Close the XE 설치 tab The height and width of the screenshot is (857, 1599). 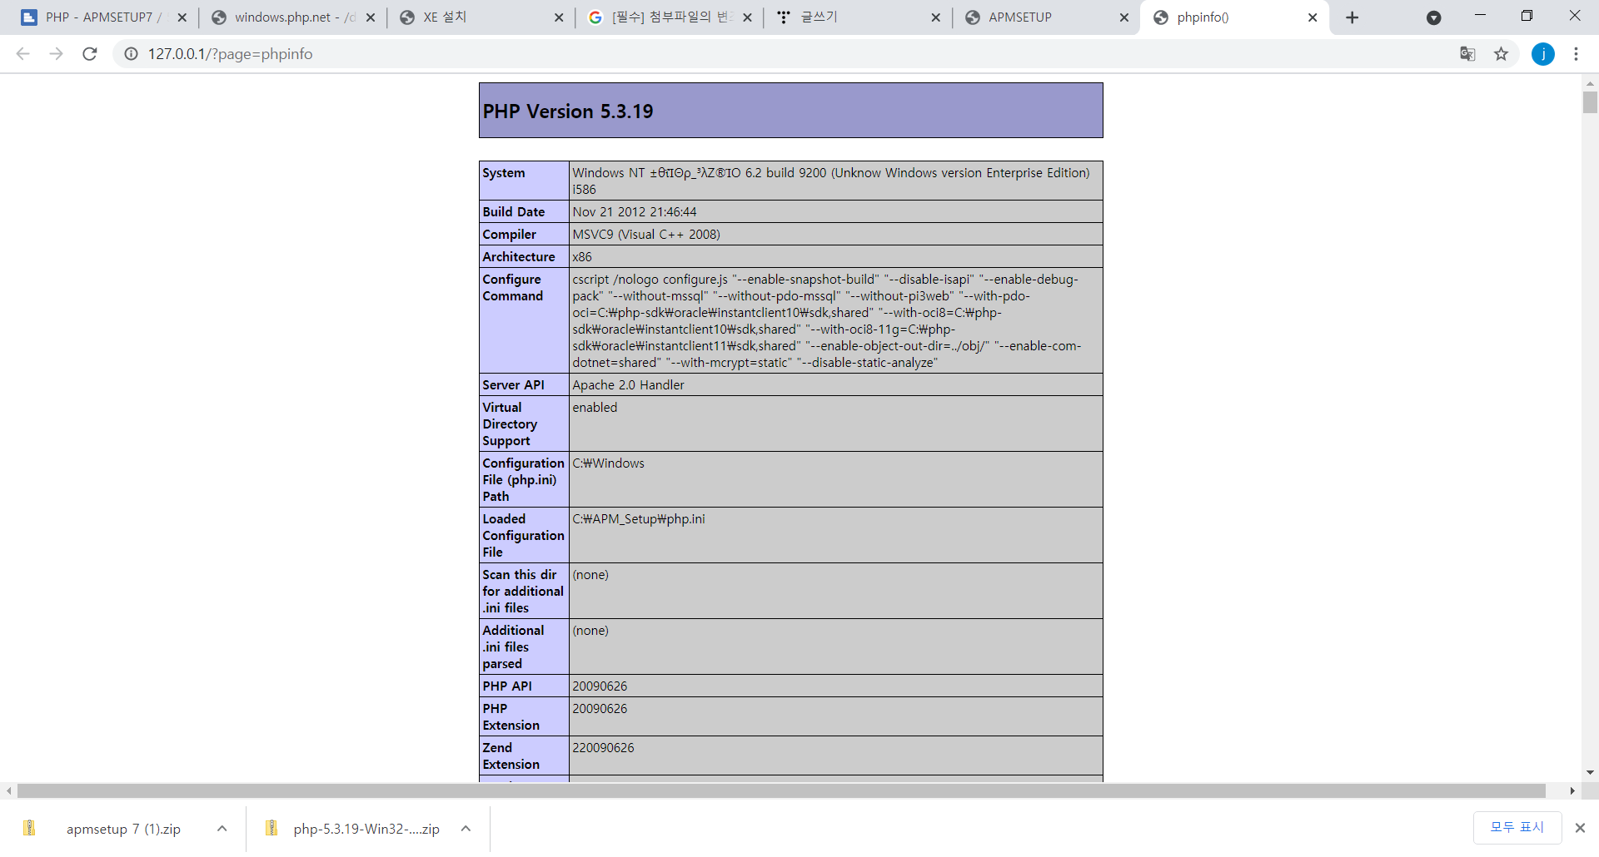coord(559,17)
